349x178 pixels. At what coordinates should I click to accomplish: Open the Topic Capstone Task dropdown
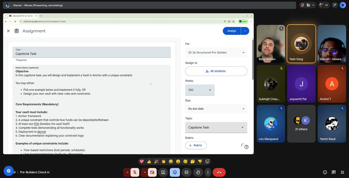(x=216, y=127)
